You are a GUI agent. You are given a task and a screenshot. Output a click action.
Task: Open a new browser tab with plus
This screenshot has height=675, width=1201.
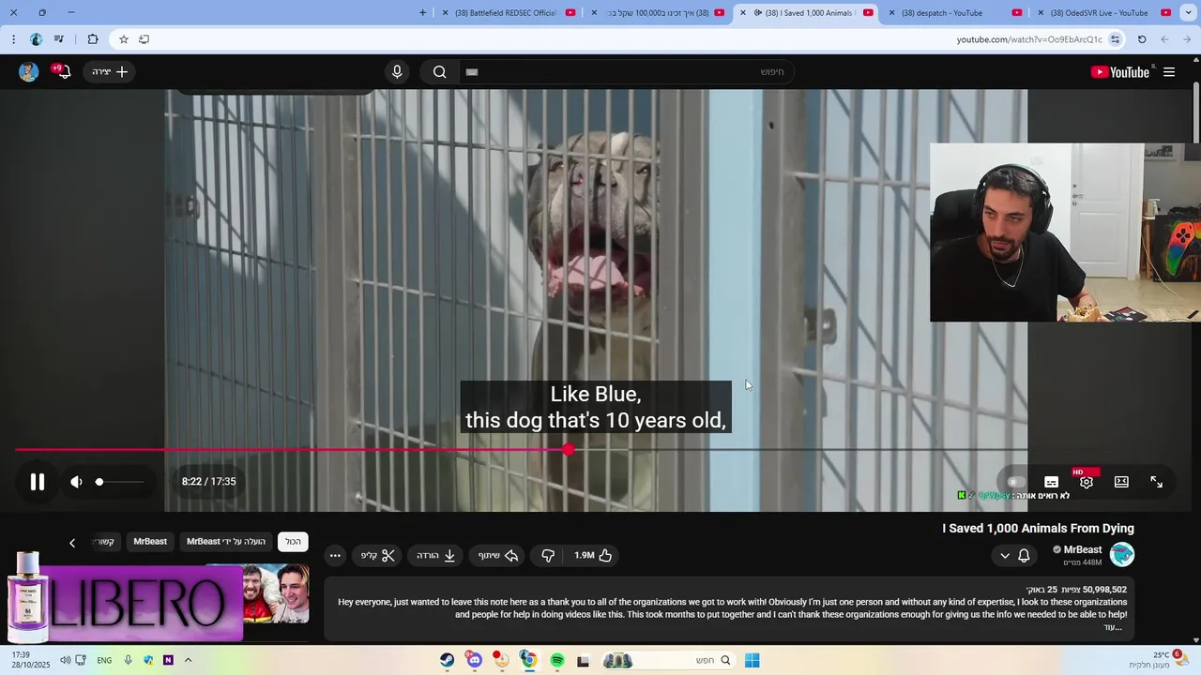coord(422,13)
